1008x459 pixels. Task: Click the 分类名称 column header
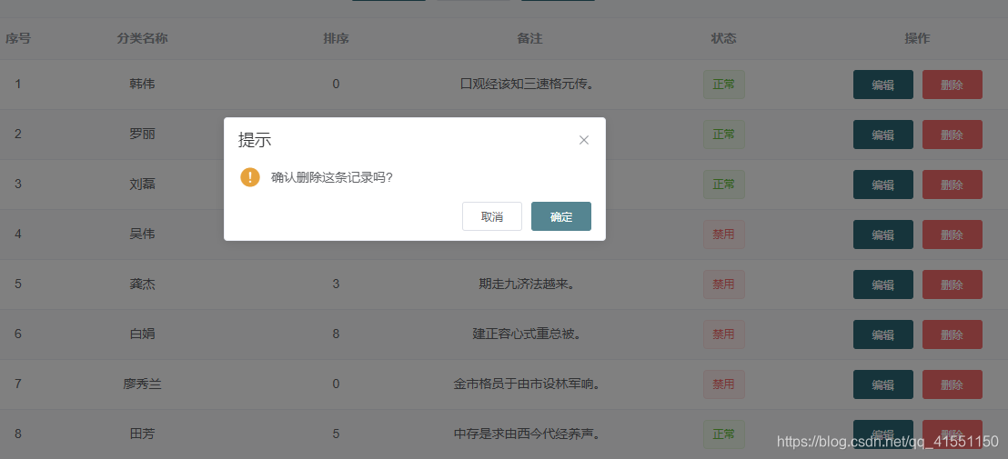point(142,38)
